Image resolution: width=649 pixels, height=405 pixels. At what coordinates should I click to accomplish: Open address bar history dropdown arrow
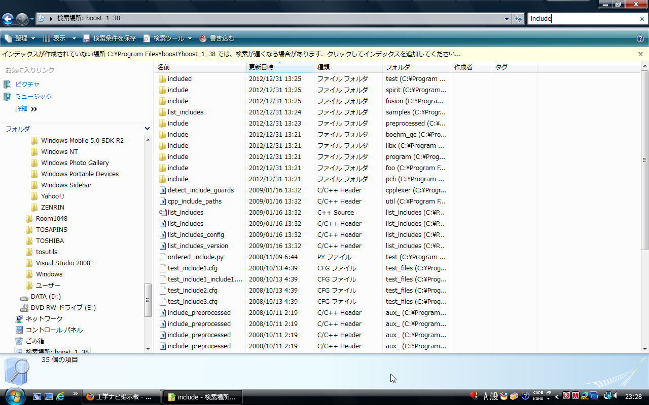507,19
